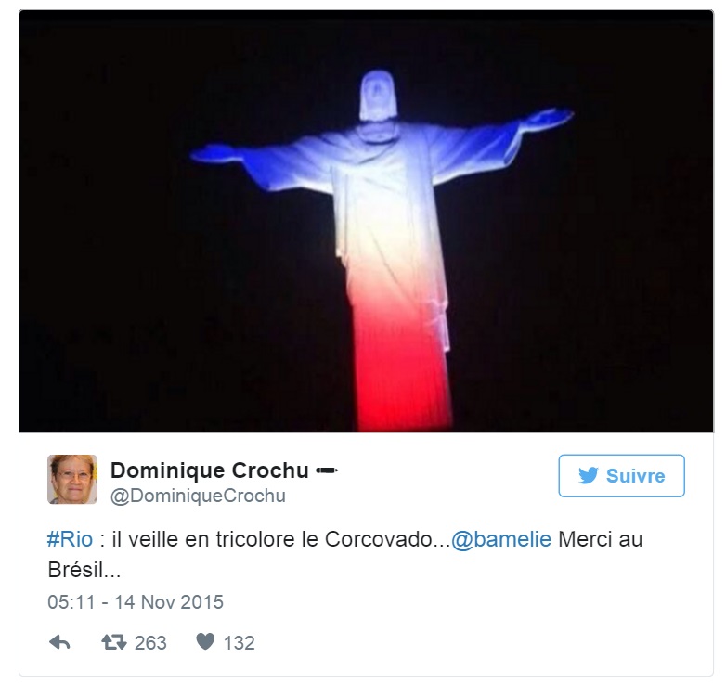Open the 05:11 - 14 Nov 2015 timestamp
726x683 pixels.
tap(136, 602)
